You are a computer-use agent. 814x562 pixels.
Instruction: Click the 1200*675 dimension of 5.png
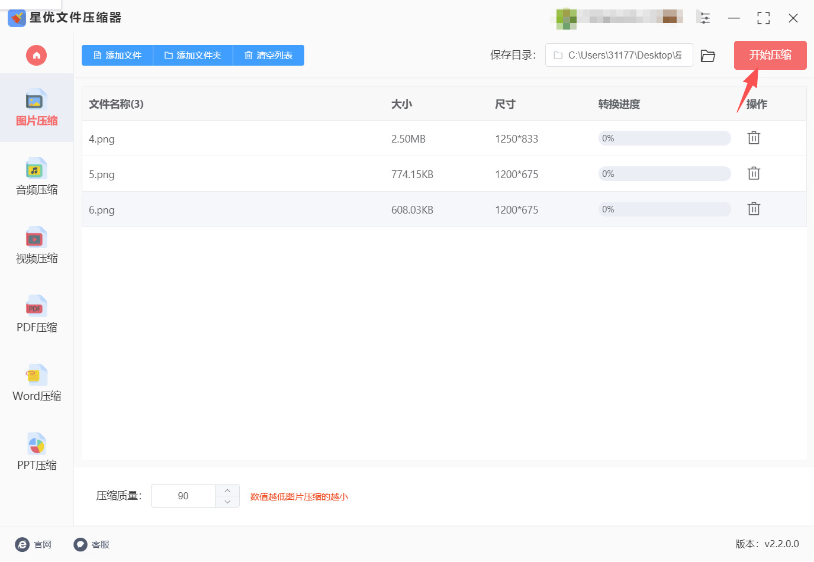point(517,175)
